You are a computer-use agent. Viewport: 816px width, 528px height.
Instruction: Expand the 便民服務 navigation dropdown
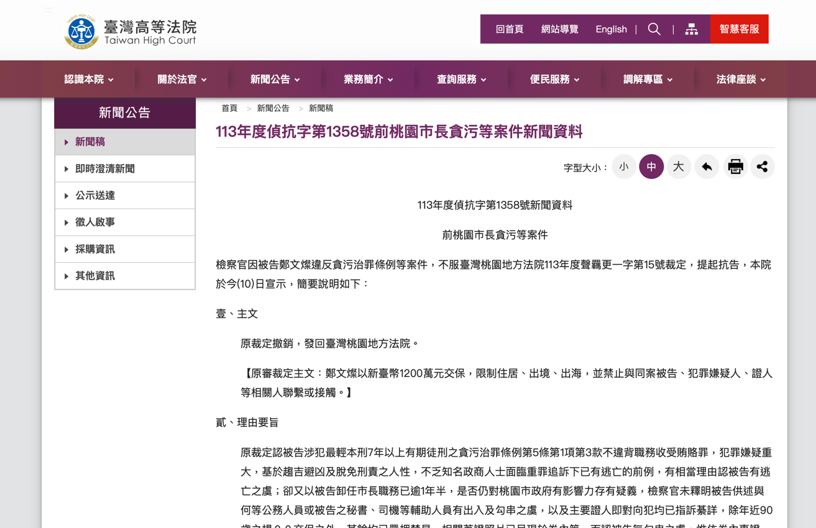pos(555,79)
